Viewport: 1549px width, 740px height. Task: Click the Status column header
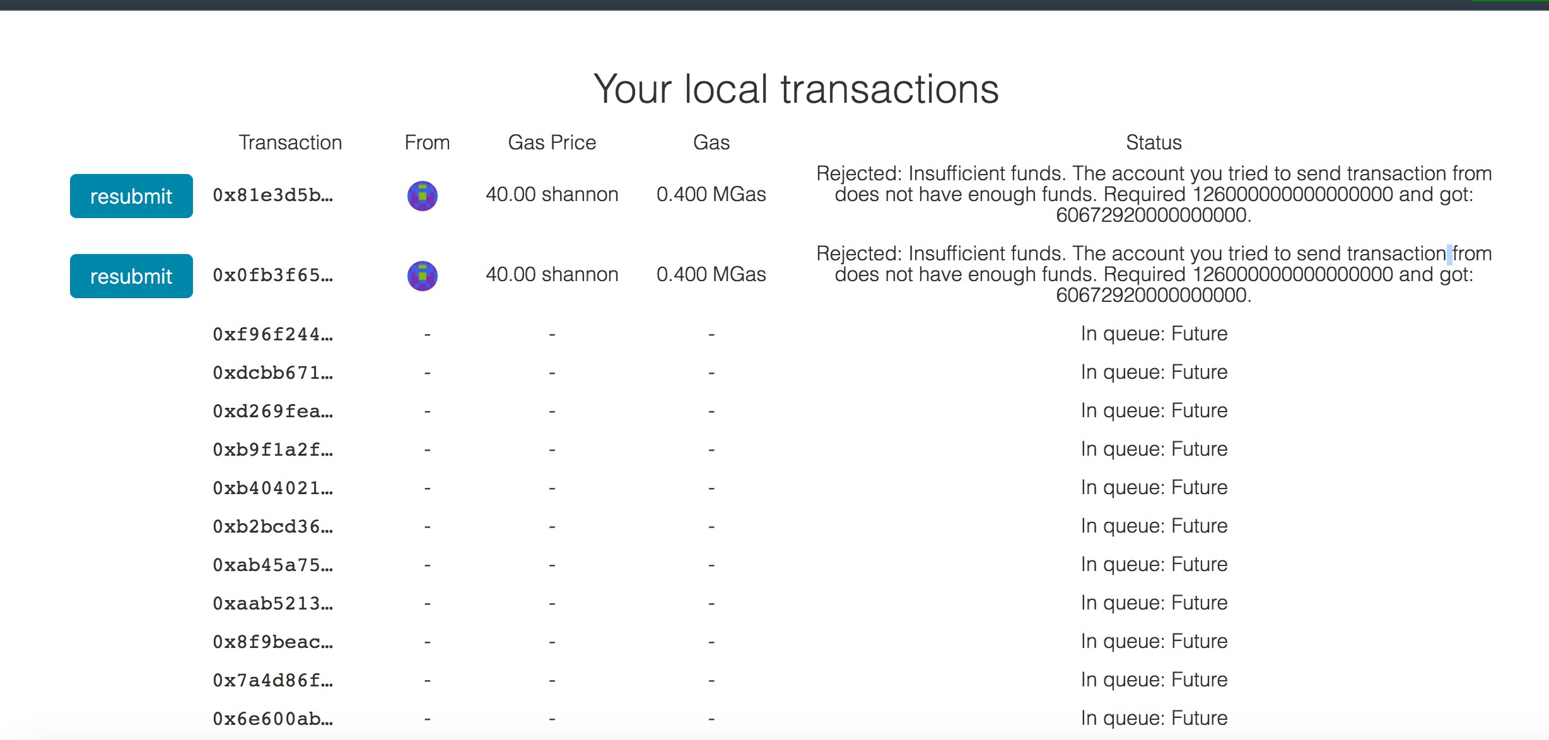1154,142
